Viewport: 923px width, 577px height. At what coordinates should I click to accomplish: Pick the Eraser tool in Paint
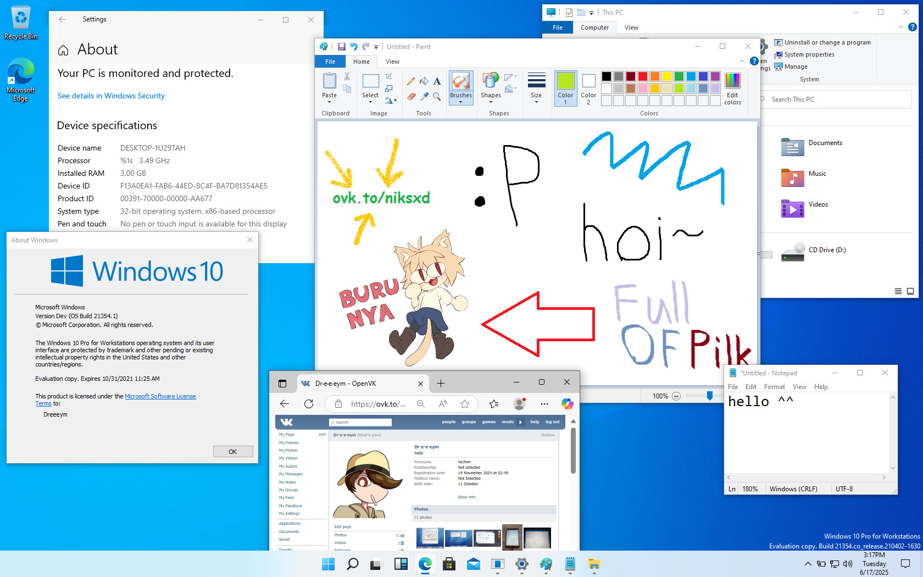click(x=411, y=97)
